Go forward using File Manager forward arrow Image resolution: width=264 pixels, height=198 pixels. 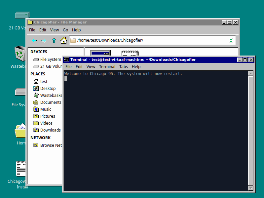44,40
